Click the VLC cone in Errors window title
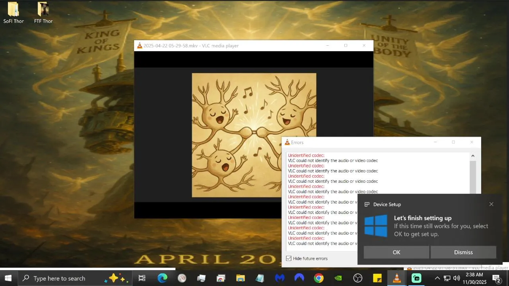The height and width of the screenshot is (286, 509). point(288,142)
